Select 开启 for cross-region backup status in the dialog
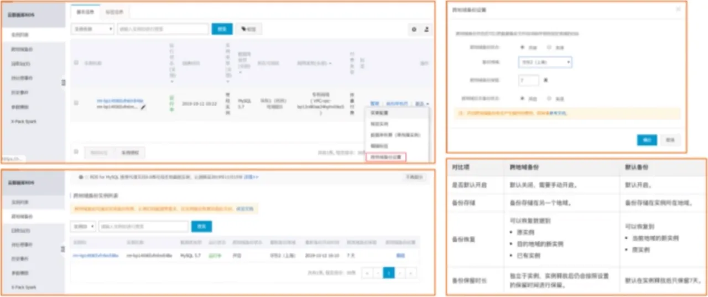Image resolution: width=708 pixels, height=297 pixels. (523, 48)
